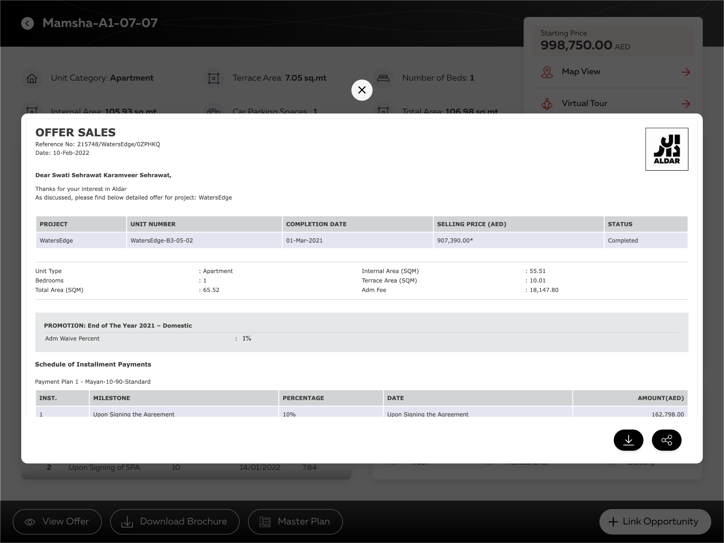The width and height of the screenshot is (724, 543).
Task: Click the PERCENTAGE column header
Action: [331, 398]
